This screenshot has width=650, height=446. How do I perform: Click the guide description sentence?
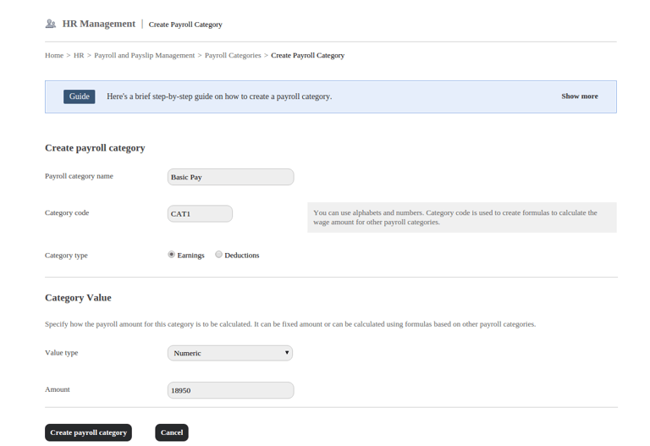coord(219,96)
